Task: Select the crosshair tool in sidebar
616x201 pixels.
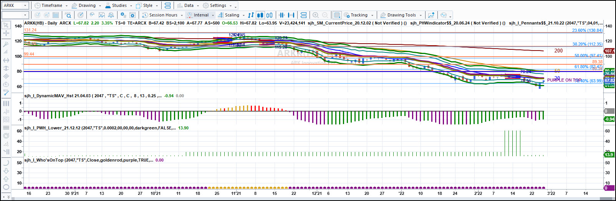Action: pos(6,33)
